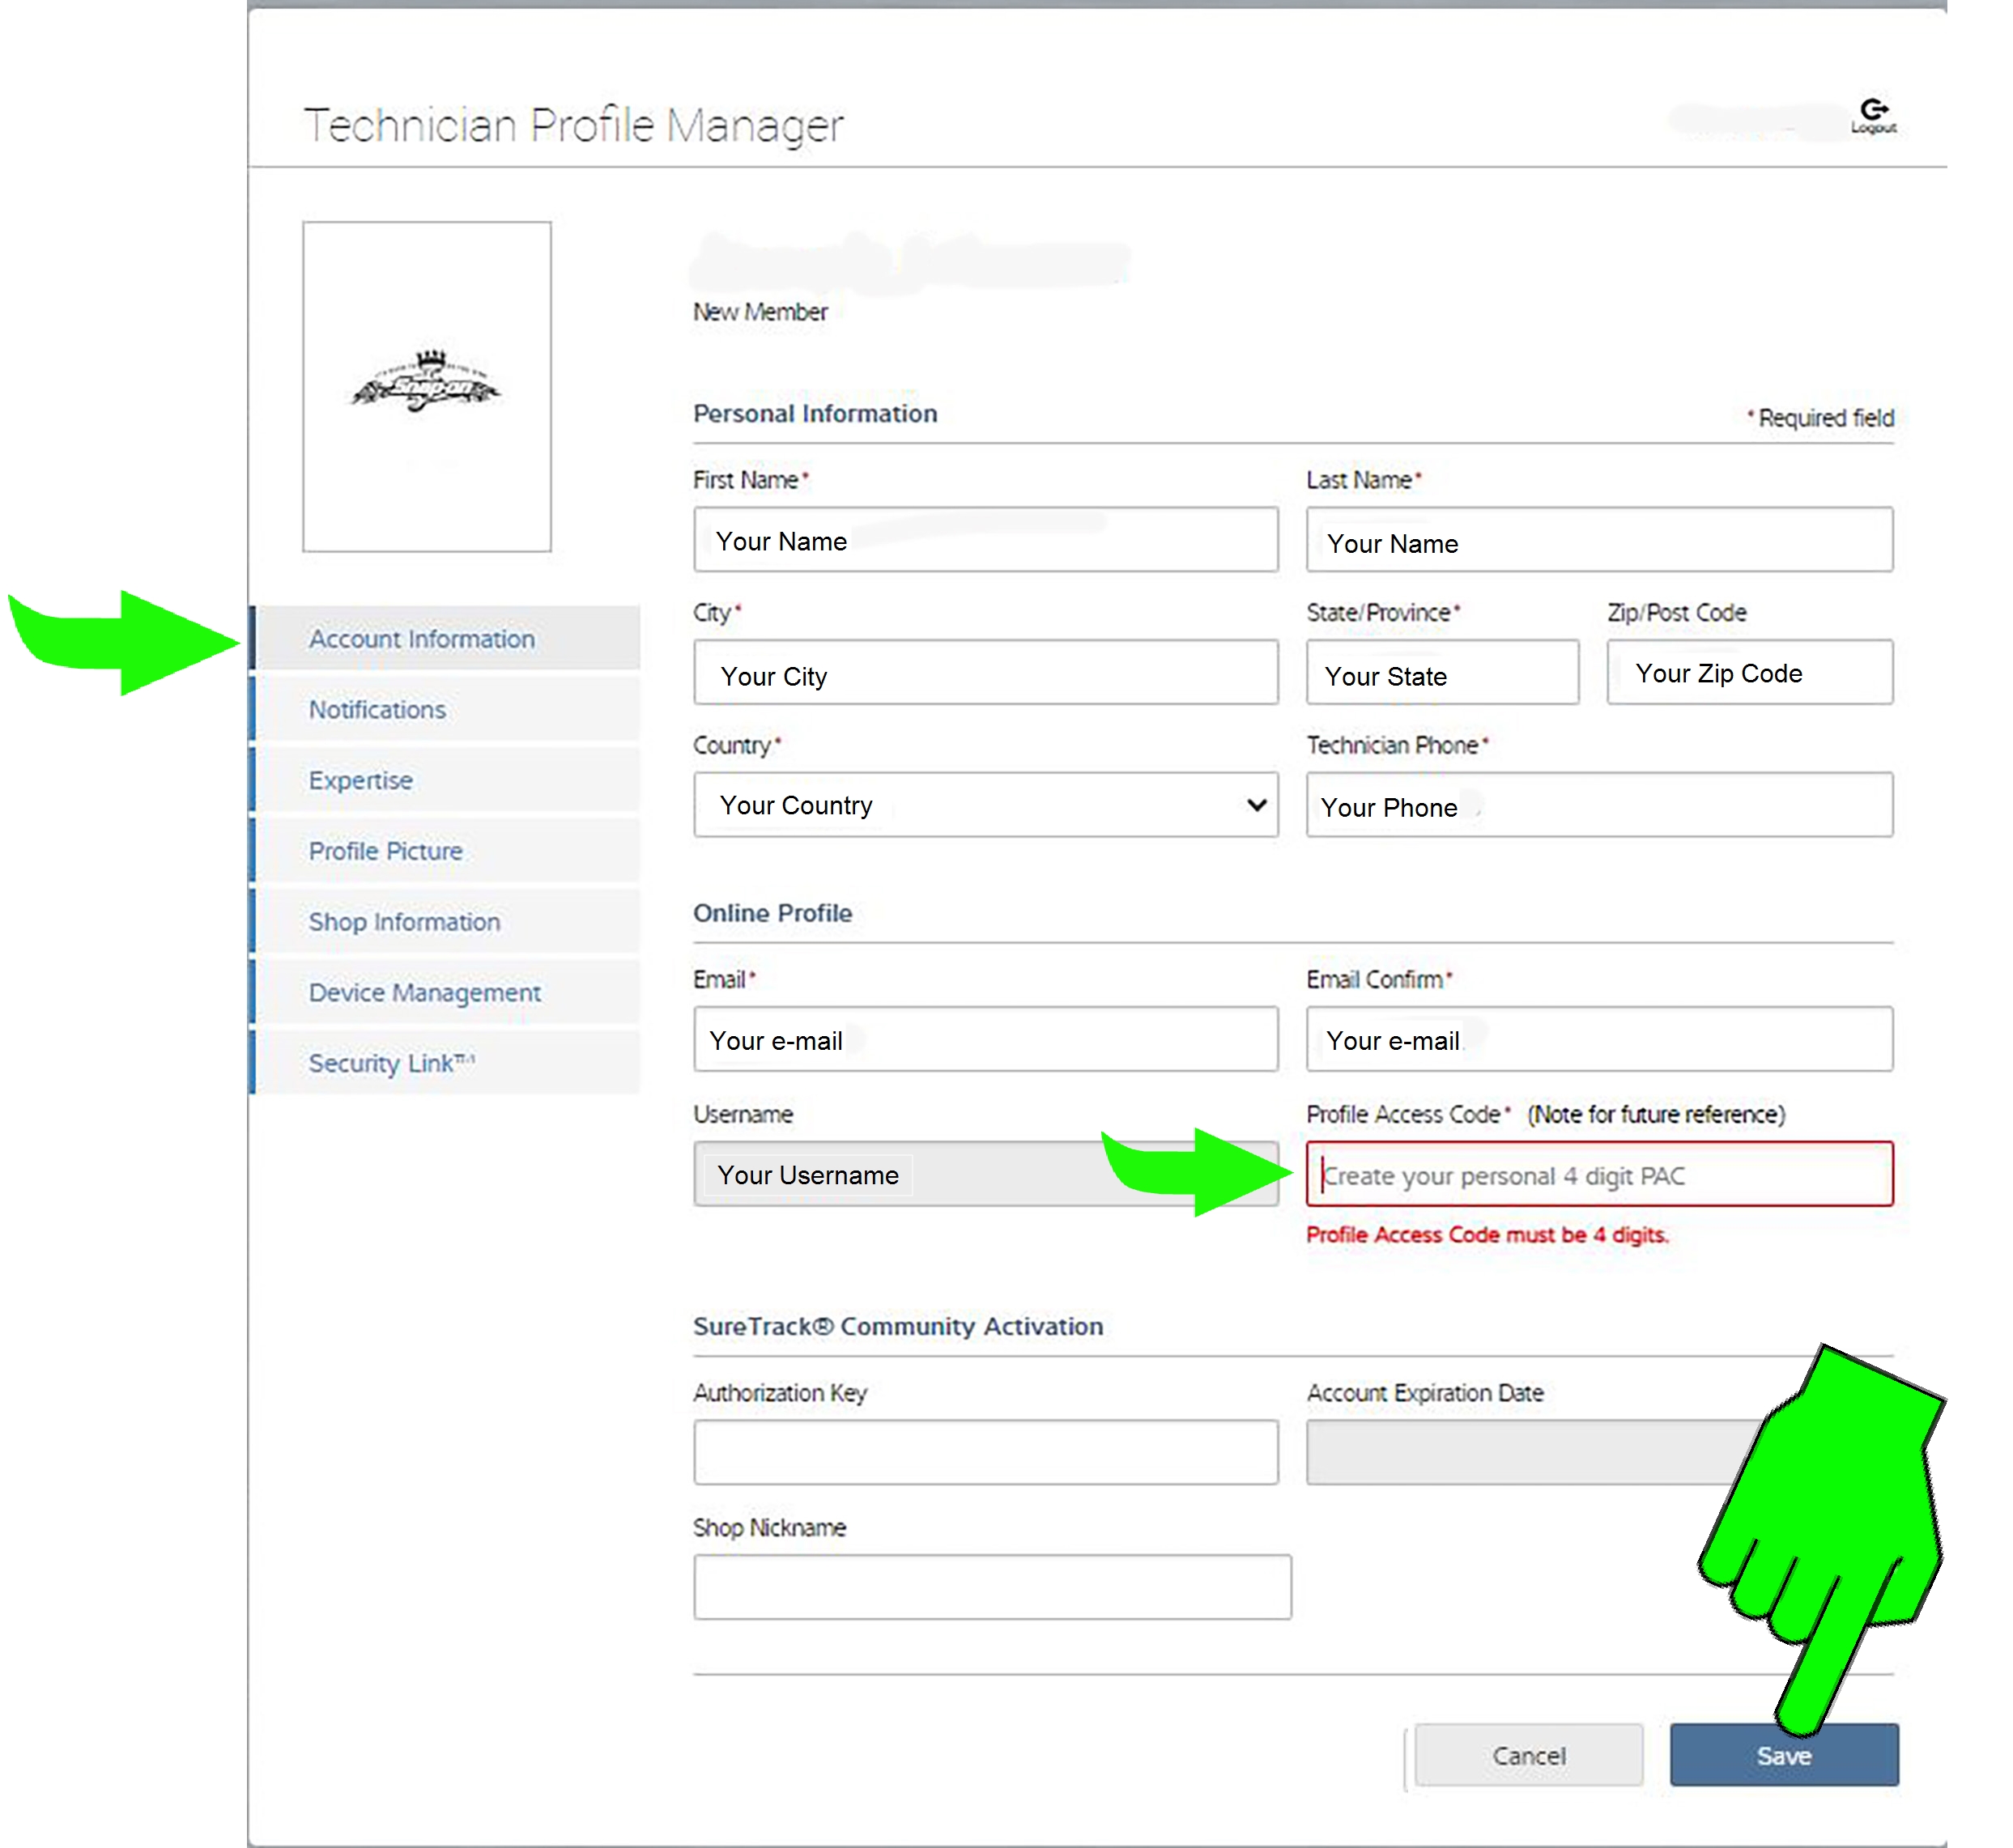
Task: Click the Shop Nickname field
Action: (x=990, y=1586)
